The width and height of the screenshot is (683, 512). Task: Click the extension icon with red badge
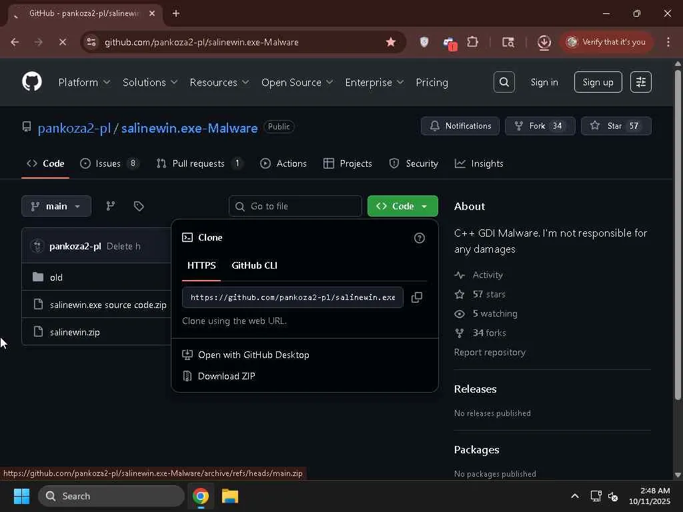449,43
